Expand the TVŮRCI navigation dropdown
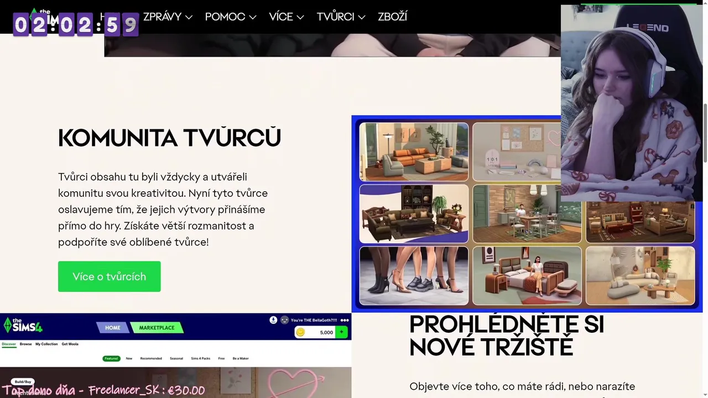The width and height of the screenshot is (708, 398). coord(341,17)
